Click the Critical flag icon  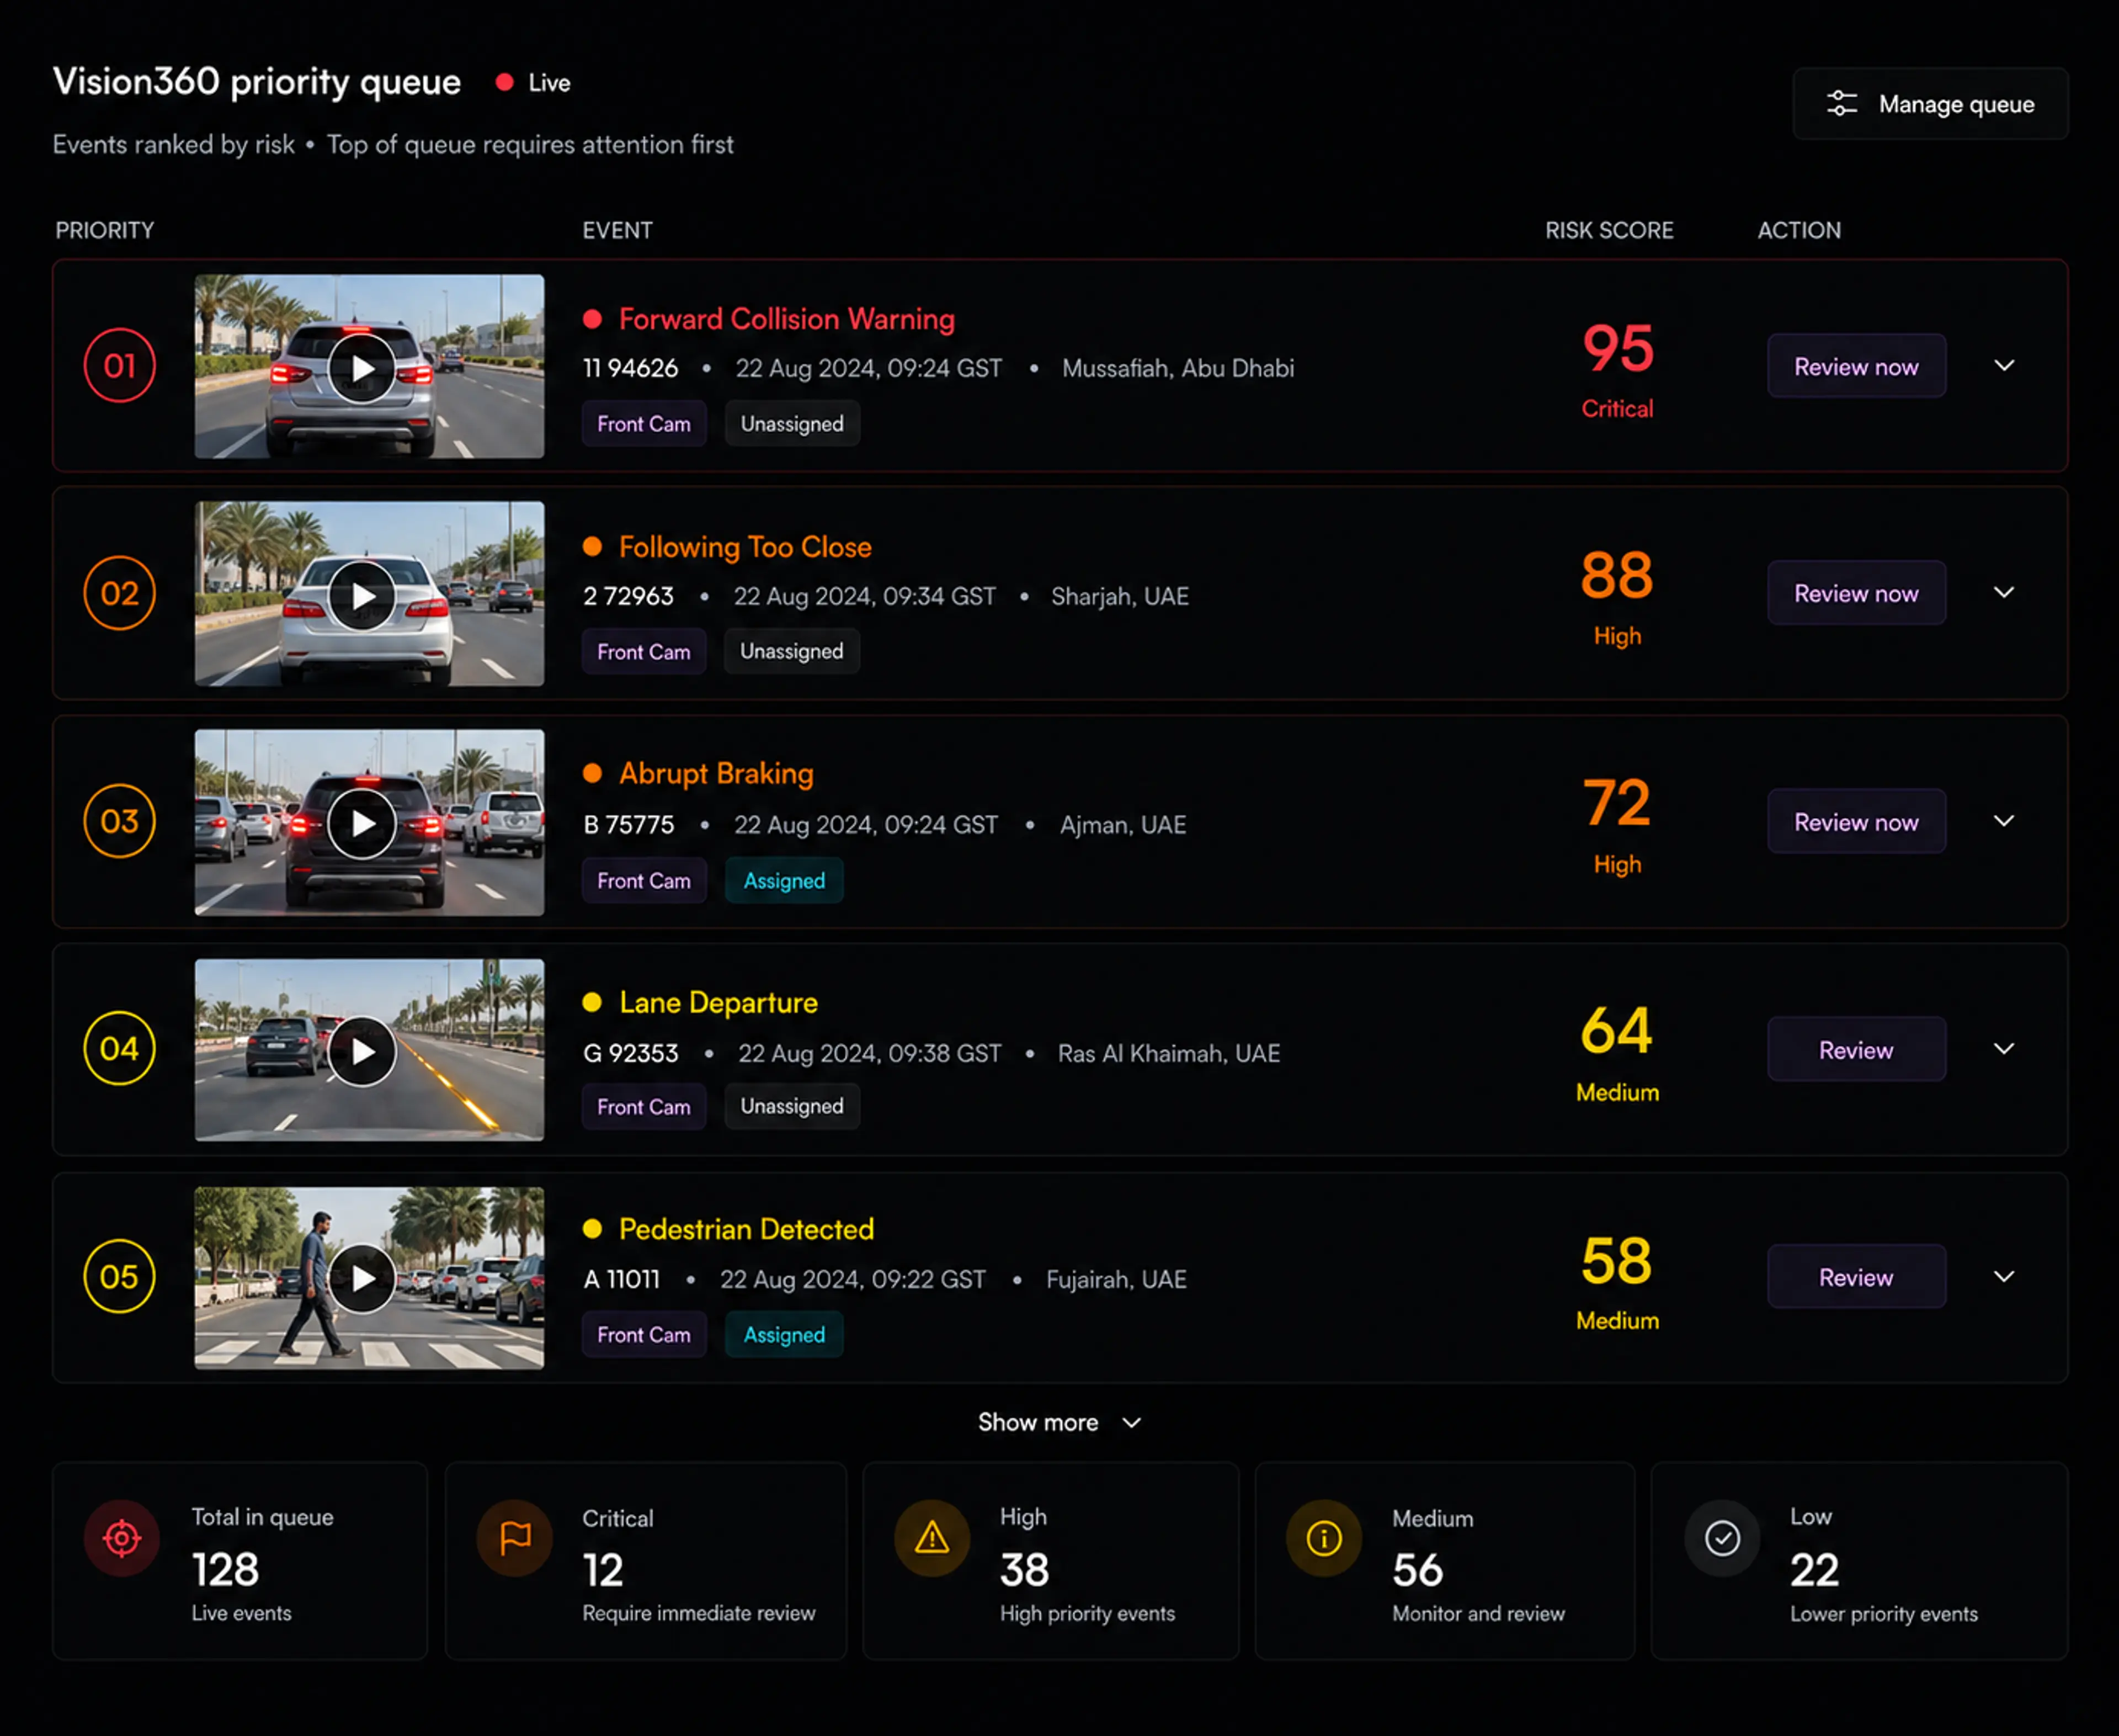[515, 1538]
